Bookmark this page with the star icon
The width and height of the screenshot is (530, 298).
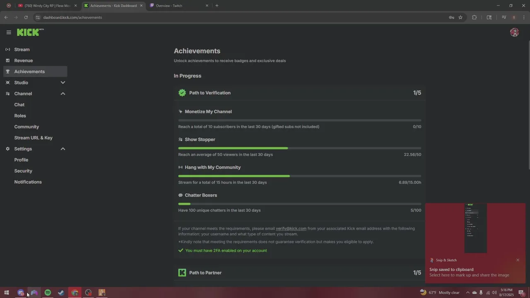click(x=460, y=17)
